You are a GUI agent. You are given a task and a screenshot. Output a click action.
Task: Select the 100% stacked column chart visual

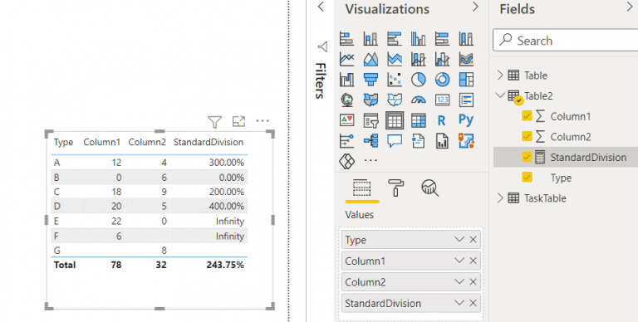[466, 39]
